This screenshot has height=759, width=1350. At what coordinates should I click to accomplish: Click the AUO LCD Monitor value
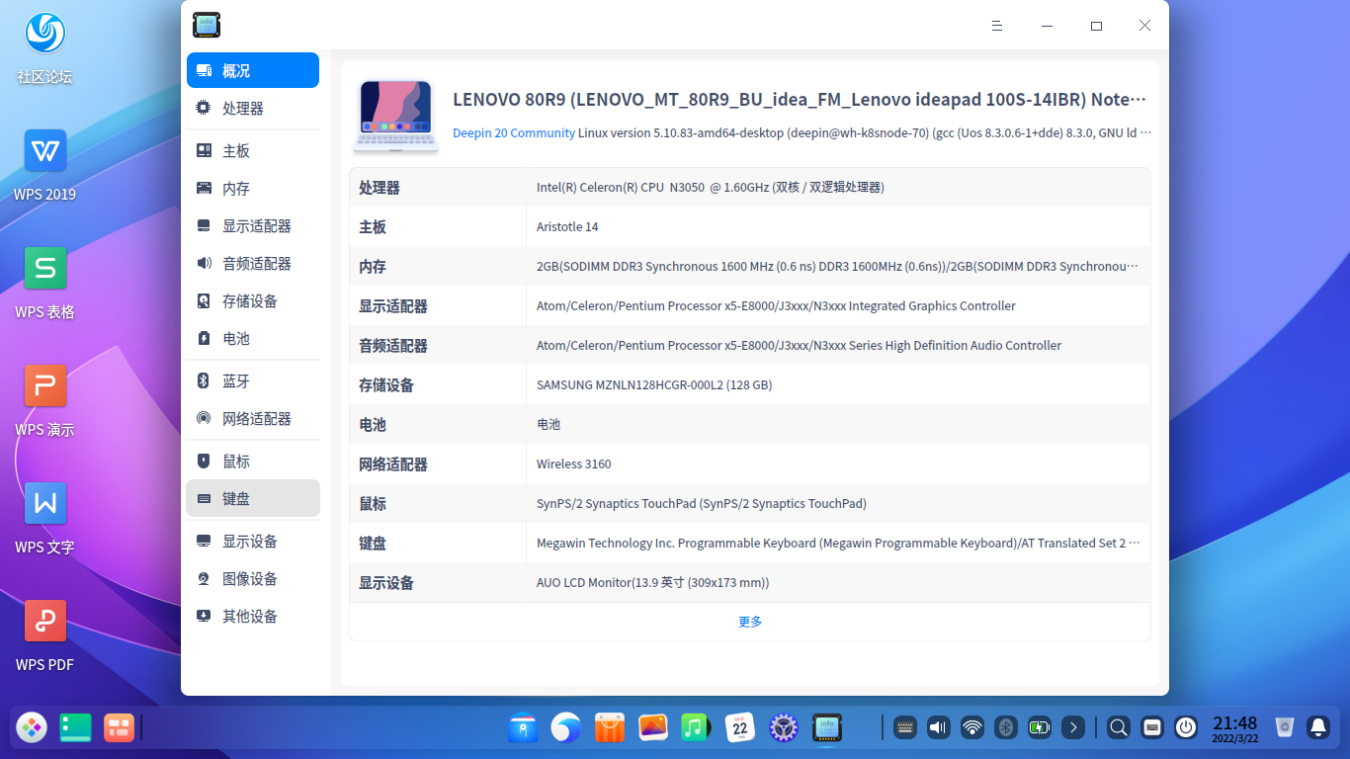pos(653,583)
